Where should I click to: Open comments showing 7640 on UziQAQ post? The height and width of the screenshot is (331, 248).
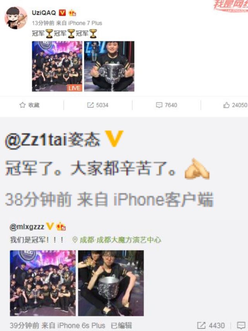click(x=166, y=105)
